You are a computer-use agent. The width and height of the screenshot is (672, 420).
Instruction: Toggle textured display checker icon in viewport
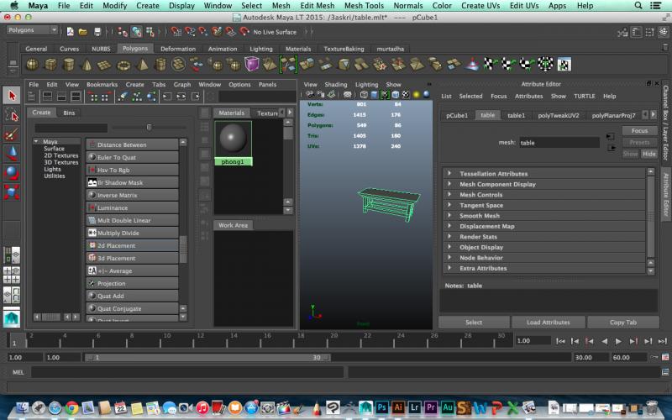click(406, 95)
